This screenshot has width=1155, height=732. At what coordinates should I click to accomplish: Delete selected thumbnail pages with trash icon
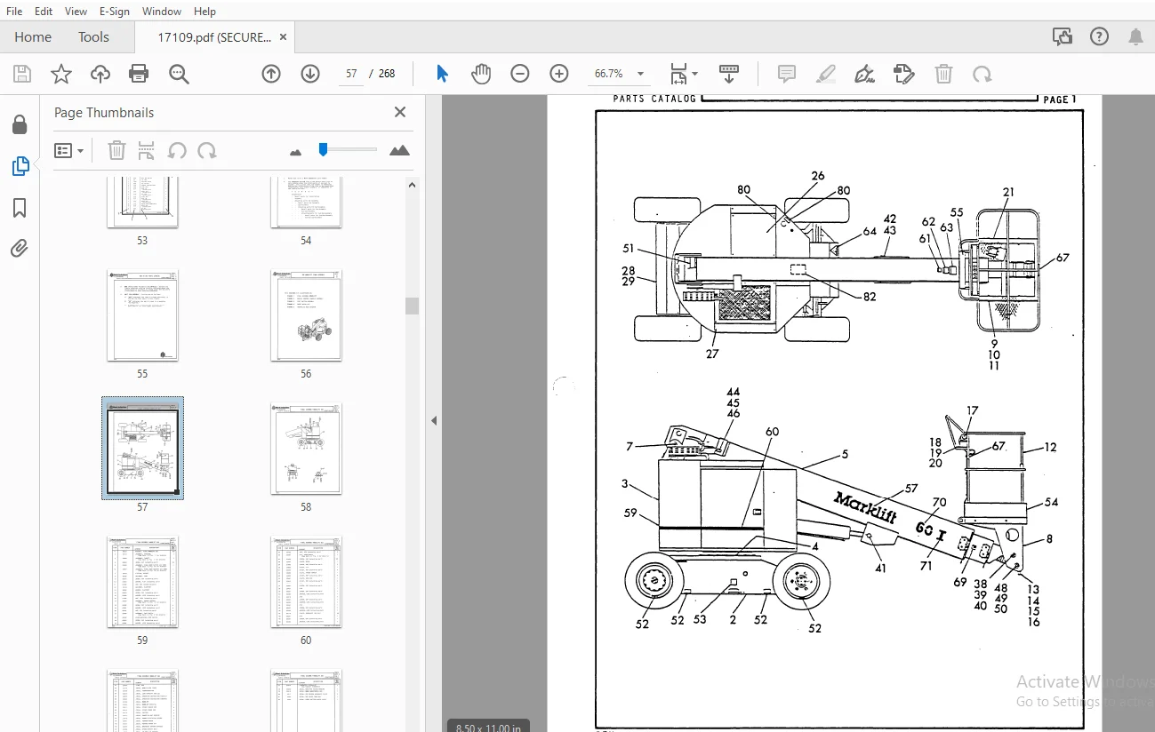[x=116, y=150]
